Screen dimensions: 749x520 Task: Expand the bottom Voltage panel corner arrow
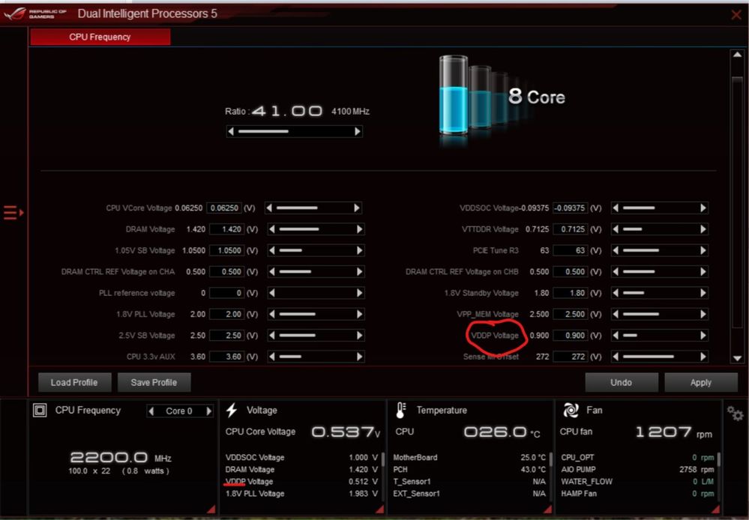pos(378,507)
